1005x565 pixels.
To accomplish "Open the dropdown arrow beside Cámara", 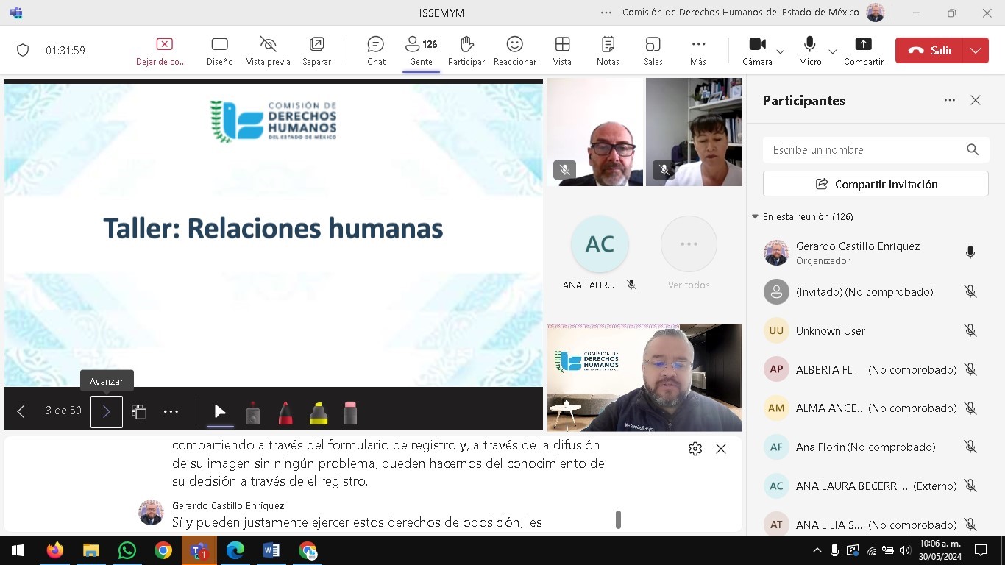I will (781, 51).
